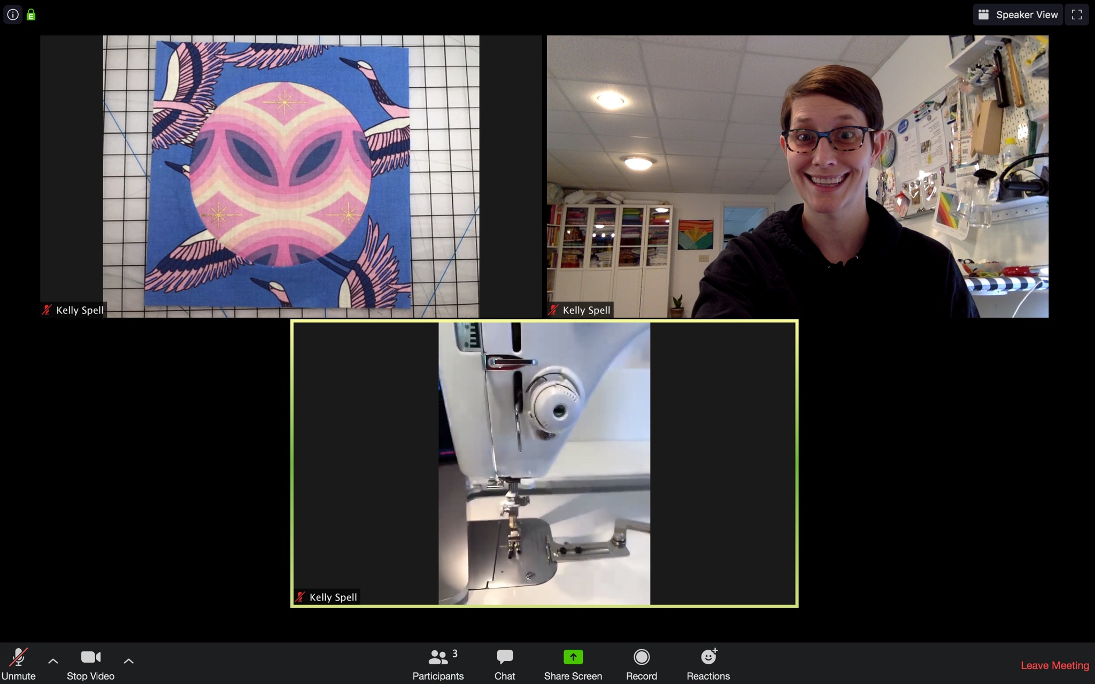This screenshot has width=1095, height=684.
Task: Open the Chat panel
Action: (x=504, y=664)
